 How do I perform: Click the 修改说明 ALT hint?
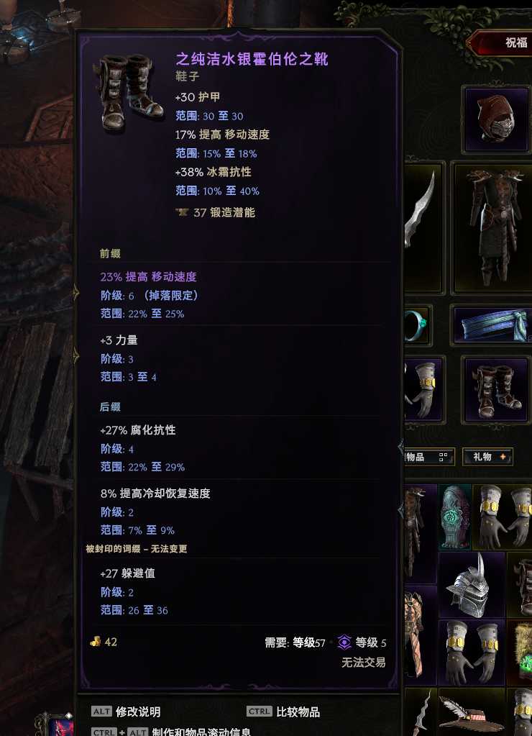[x=126, y=712]
